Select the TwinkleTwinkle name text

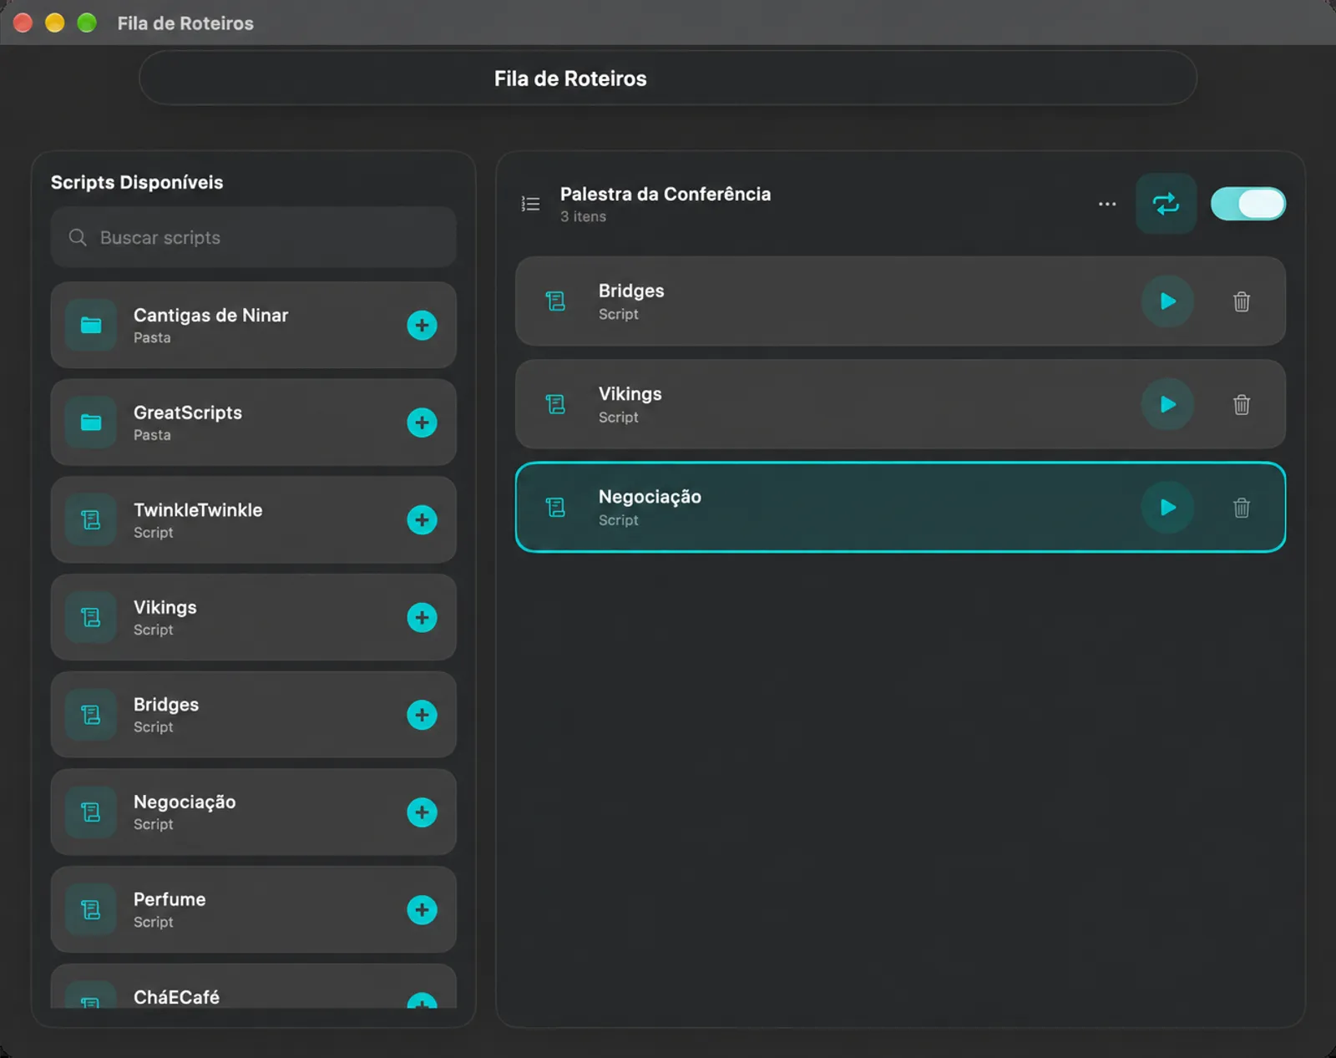[x=198, y=510]
